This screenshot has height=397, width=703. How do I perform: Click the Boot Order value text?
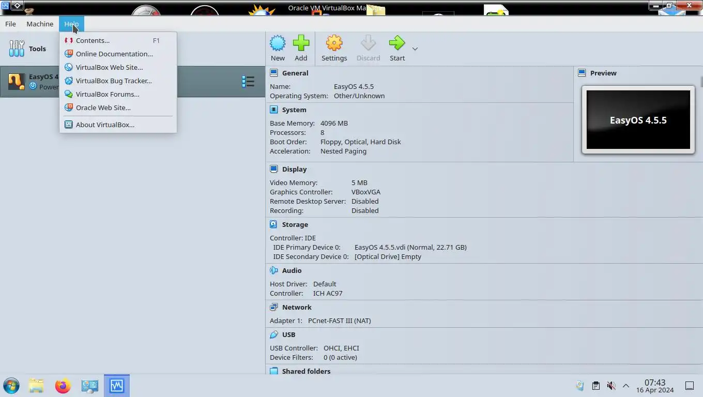(360, 142)
